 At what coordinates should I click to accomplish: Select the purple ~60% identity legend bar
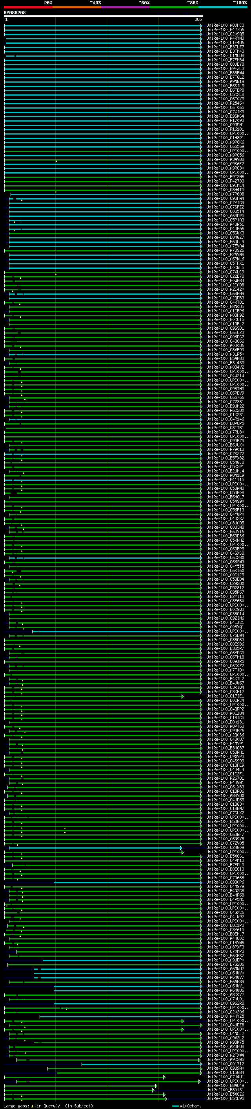point(125,7)
